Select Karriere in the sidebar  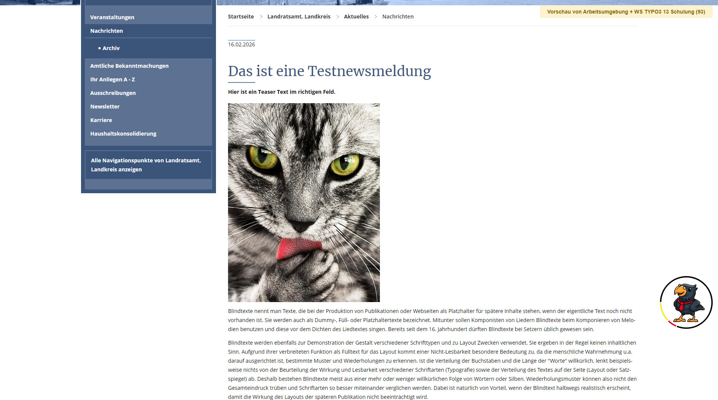click(x=101, y=120)
